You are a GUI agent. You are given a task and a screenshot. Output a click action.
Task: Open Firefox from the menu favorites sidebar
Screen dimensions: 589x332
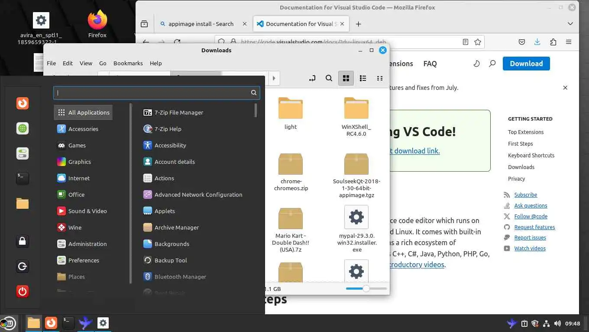click(23, 104)
